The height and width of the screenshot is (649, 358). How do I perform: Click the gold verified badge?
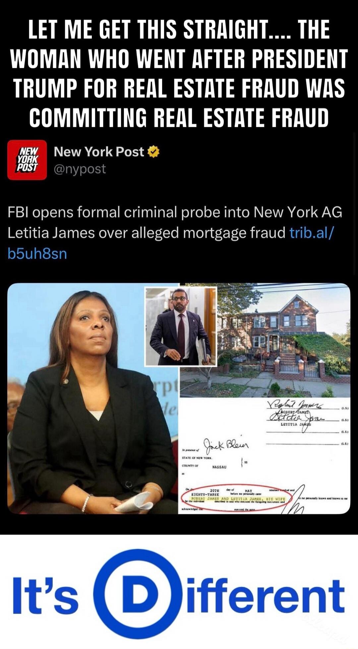click(x=153, y=152)
